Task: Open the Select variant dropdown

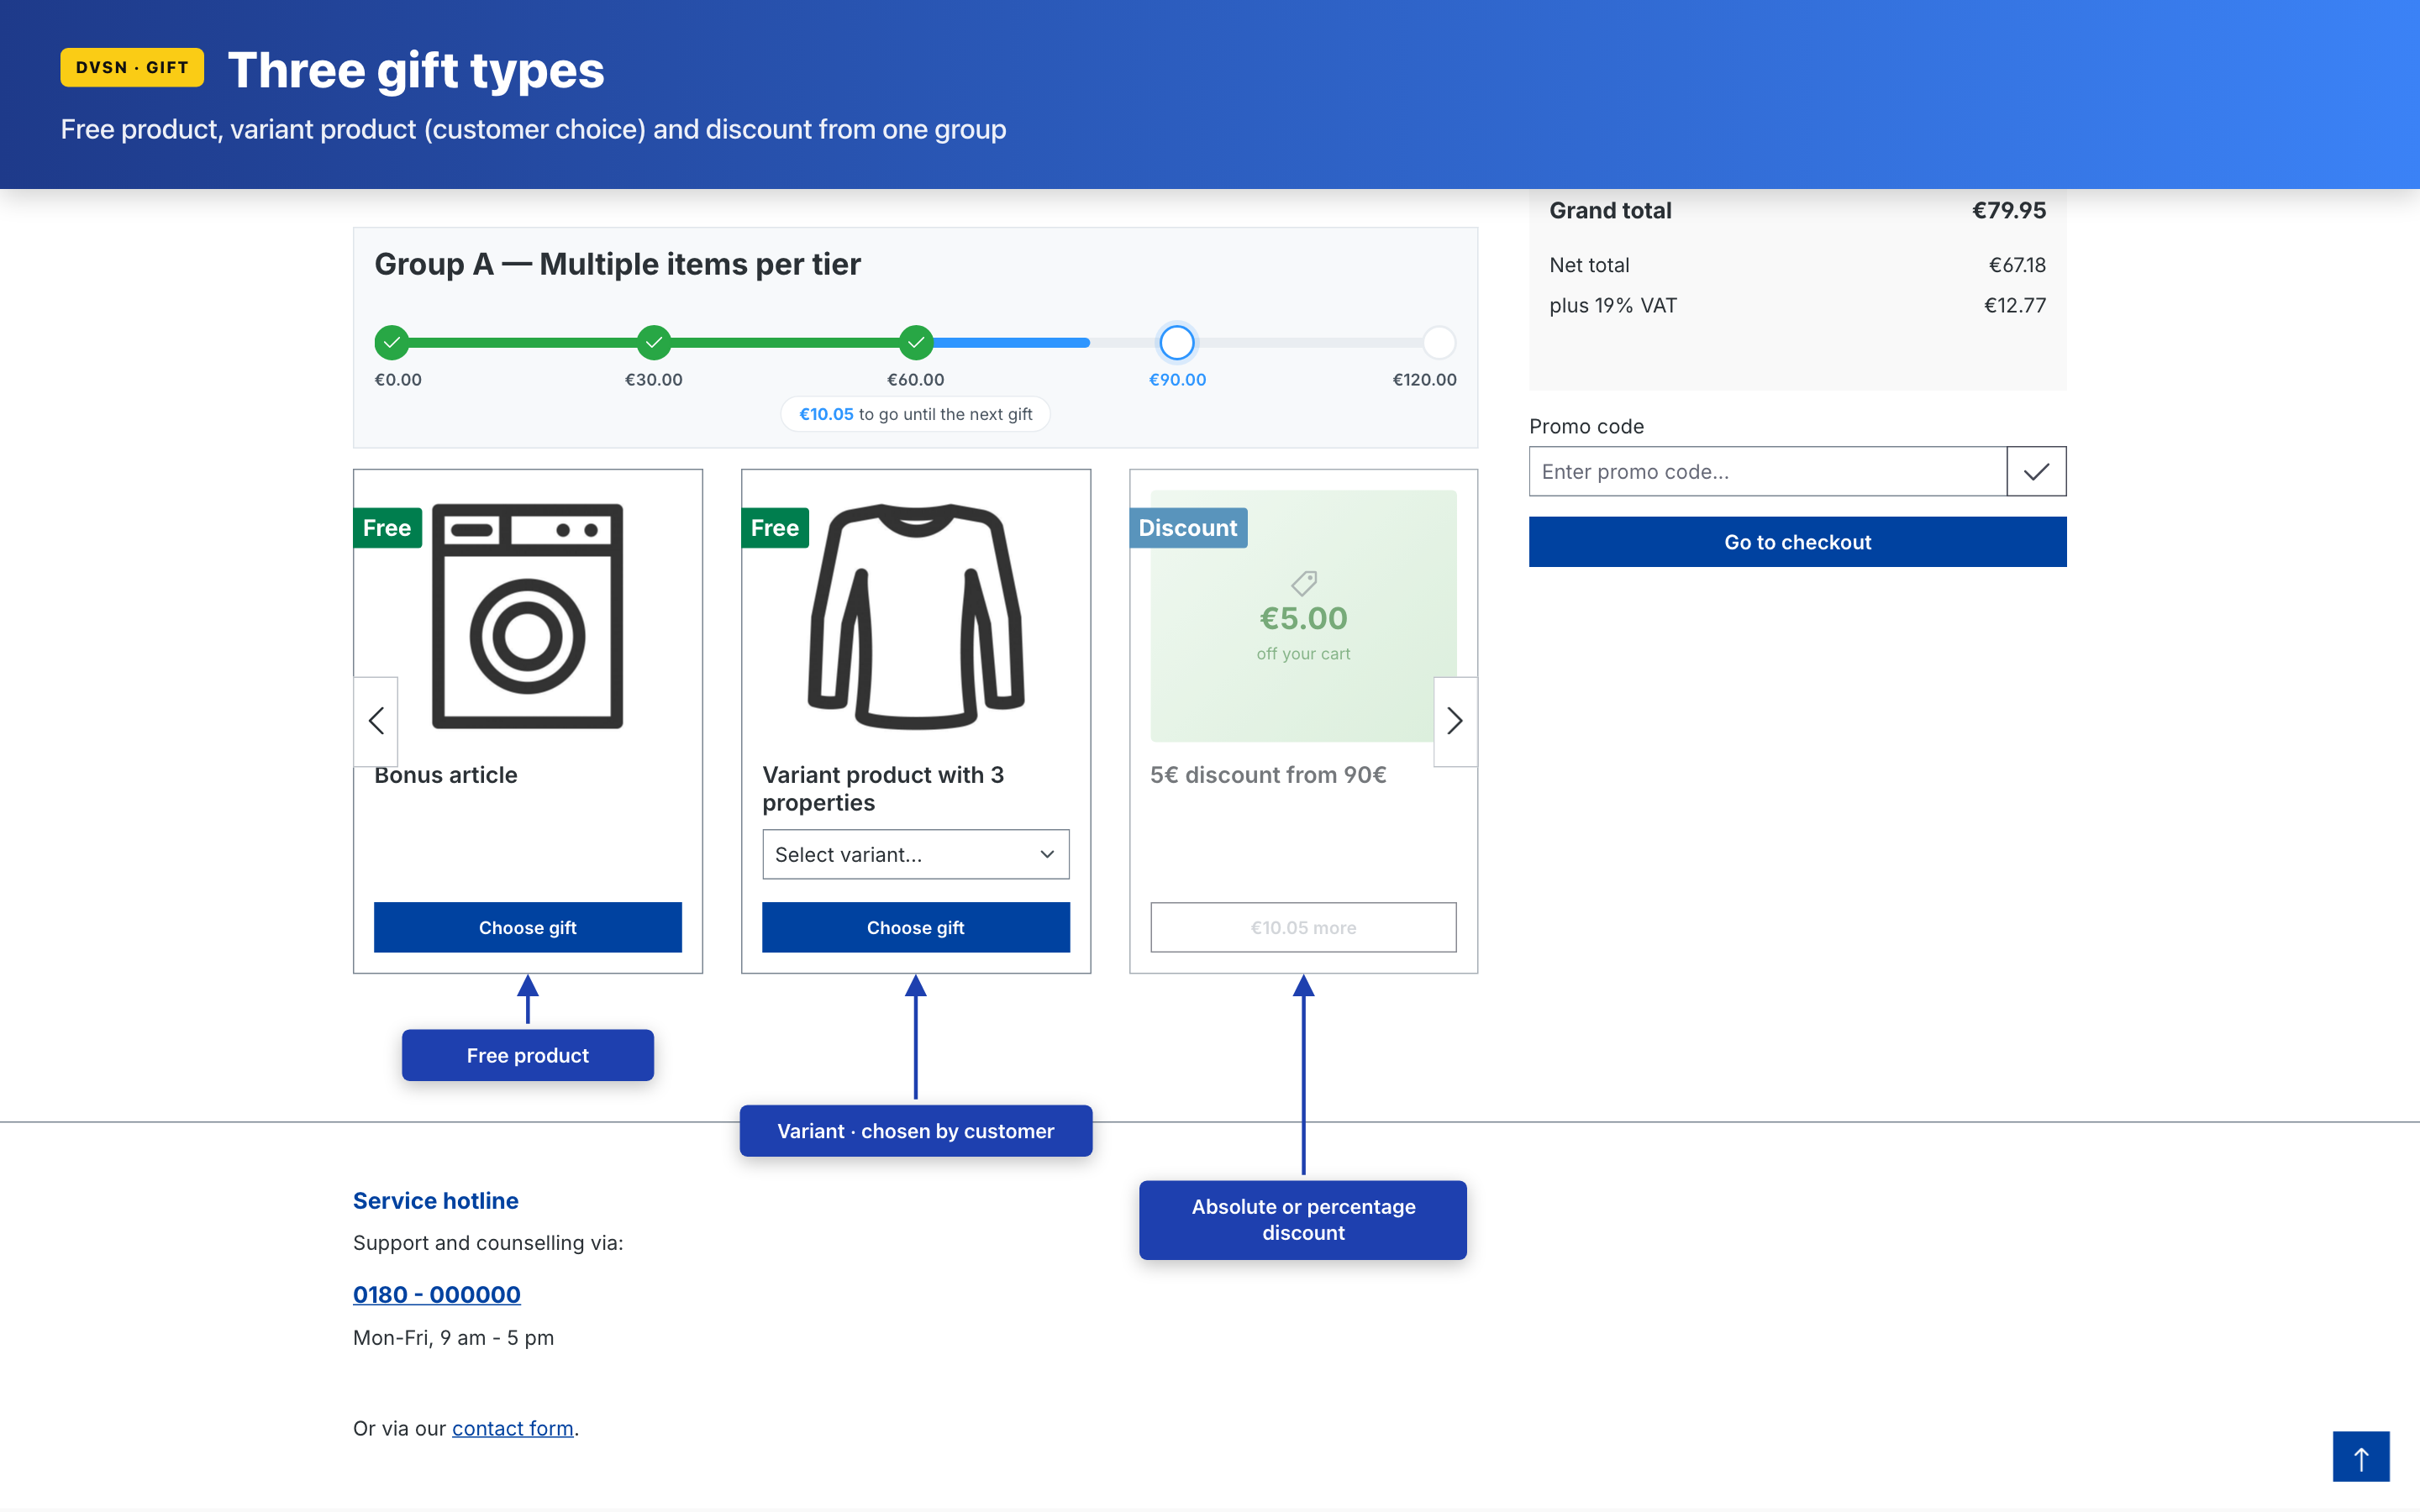Action: (915, 854)
